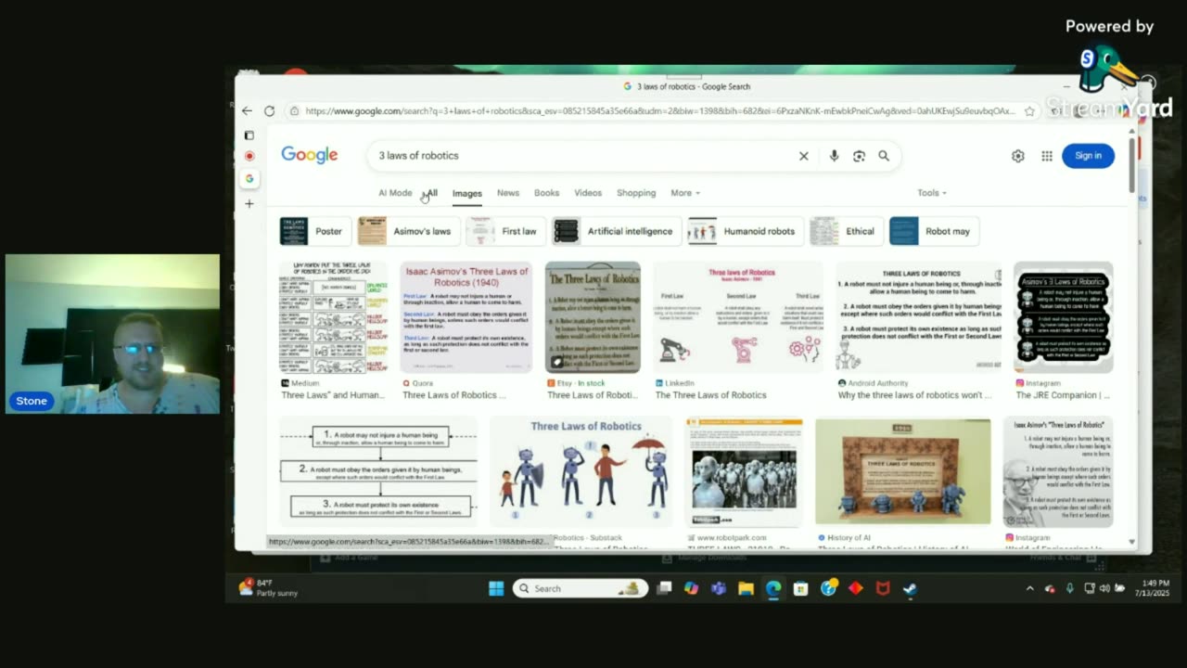Open Microsoft Store from taskbar
Image resolution: width=1187 pixels, height=668 pixels.
tap(800, 588)
